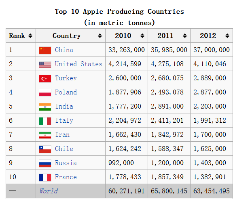This screenshot has height=199, width=233.
Task: Sort by 2010 column sort arrows
Action: pos(142,36)
